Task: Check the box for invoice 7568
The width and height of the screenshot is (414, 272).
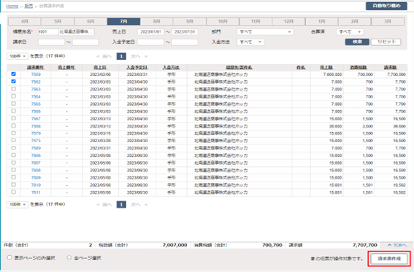Action: click(13, 125)
